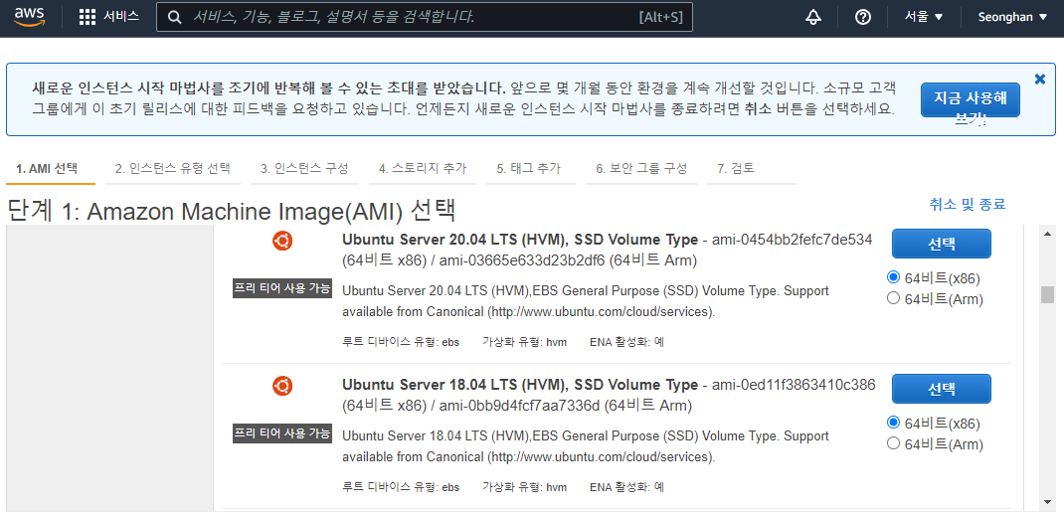Image resolution: width=1064 pixels, height=516 pixels.
Task: Click the scrollbar up arrow
Action: coord(1047,234)
